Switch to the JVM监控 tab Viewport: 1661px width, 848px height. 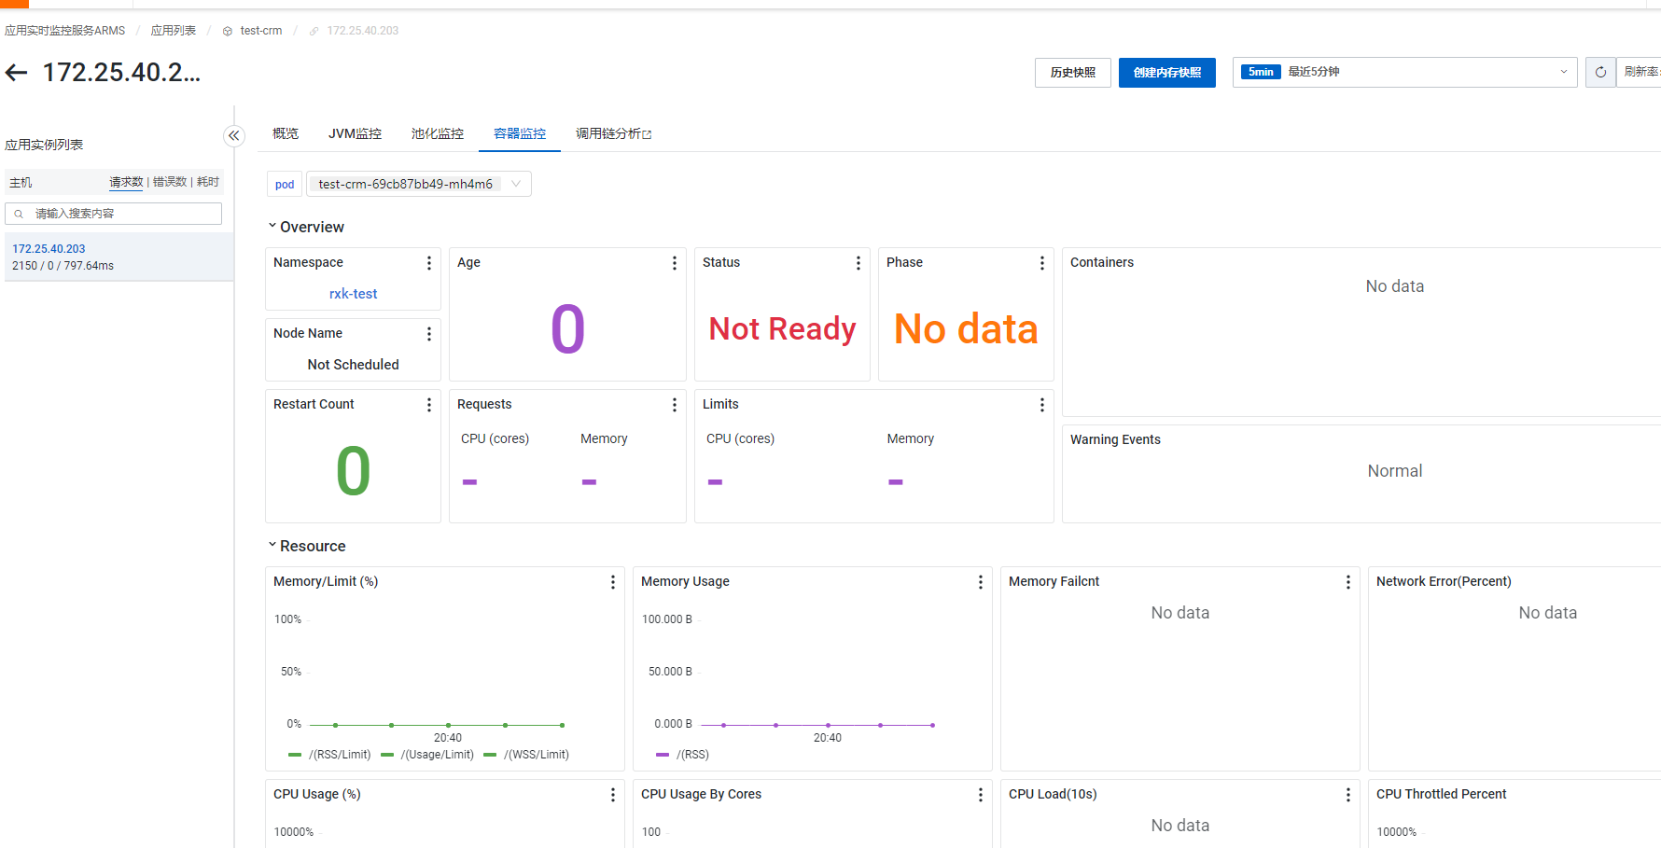[x=355, y=133]
